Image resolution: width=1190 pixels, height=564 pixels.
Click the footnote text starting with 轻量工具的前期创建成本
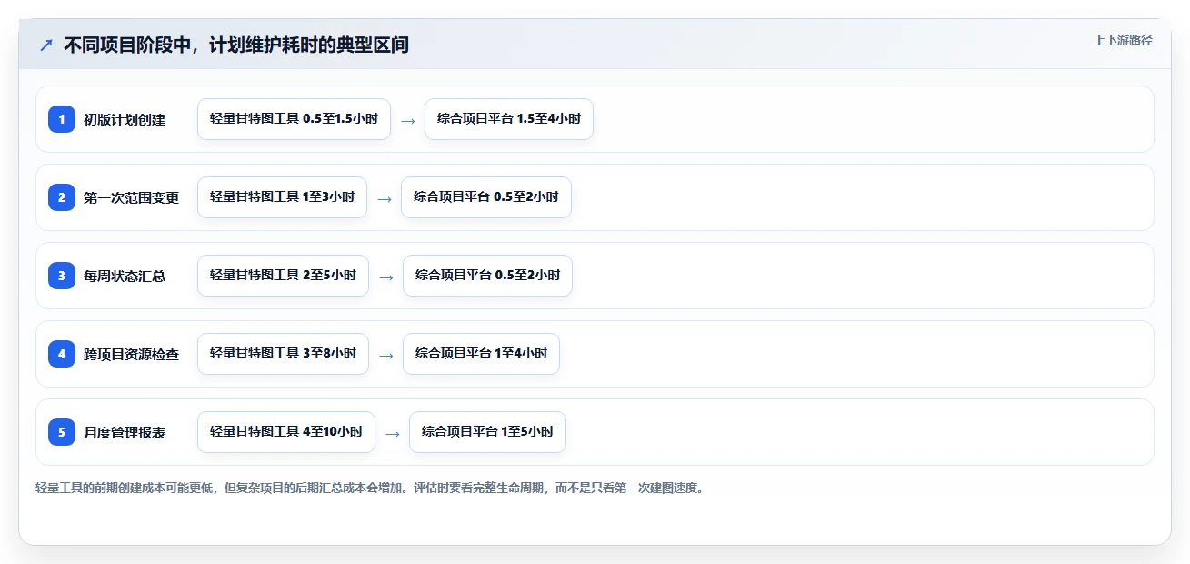tap(370, 488)
